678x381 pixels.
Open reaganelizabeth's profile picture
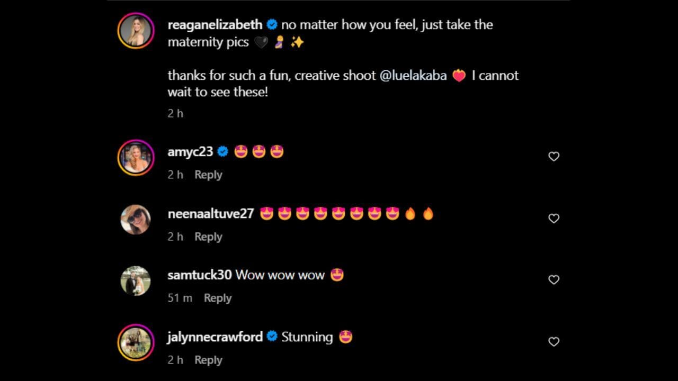coord(136,31)
